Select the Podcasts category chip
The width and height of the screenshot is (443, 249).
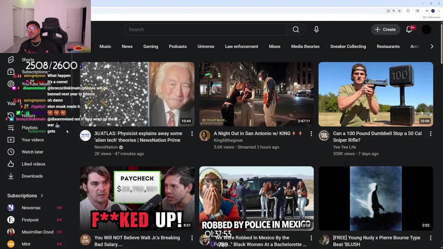[x=178, y=46]
